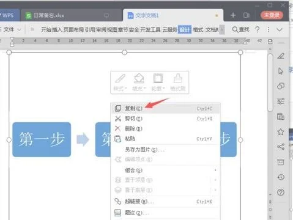Viewport: 293px width, 220px height.
Task: Open the 云服务 (Cloud Service) ribbon tab
Action: click(x=169, y=30)
